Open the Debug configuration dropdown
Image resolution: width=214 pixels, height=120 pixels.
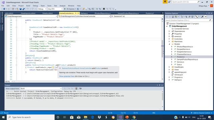42,9
